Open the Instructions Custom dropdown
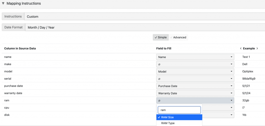The height and width of the screenshot is (126, 265). coord(144,17)
